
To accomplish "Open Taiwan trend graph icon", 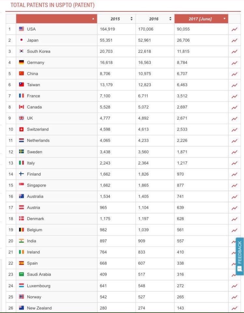I will (x=234, y=85).
